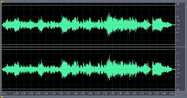Click the -∞ label on upper channel scale
The height and width of the screenshot is (98, 187).
pos(178,25)
